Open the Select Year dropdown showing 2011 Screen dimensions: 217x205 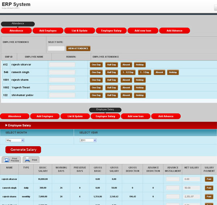88,140
